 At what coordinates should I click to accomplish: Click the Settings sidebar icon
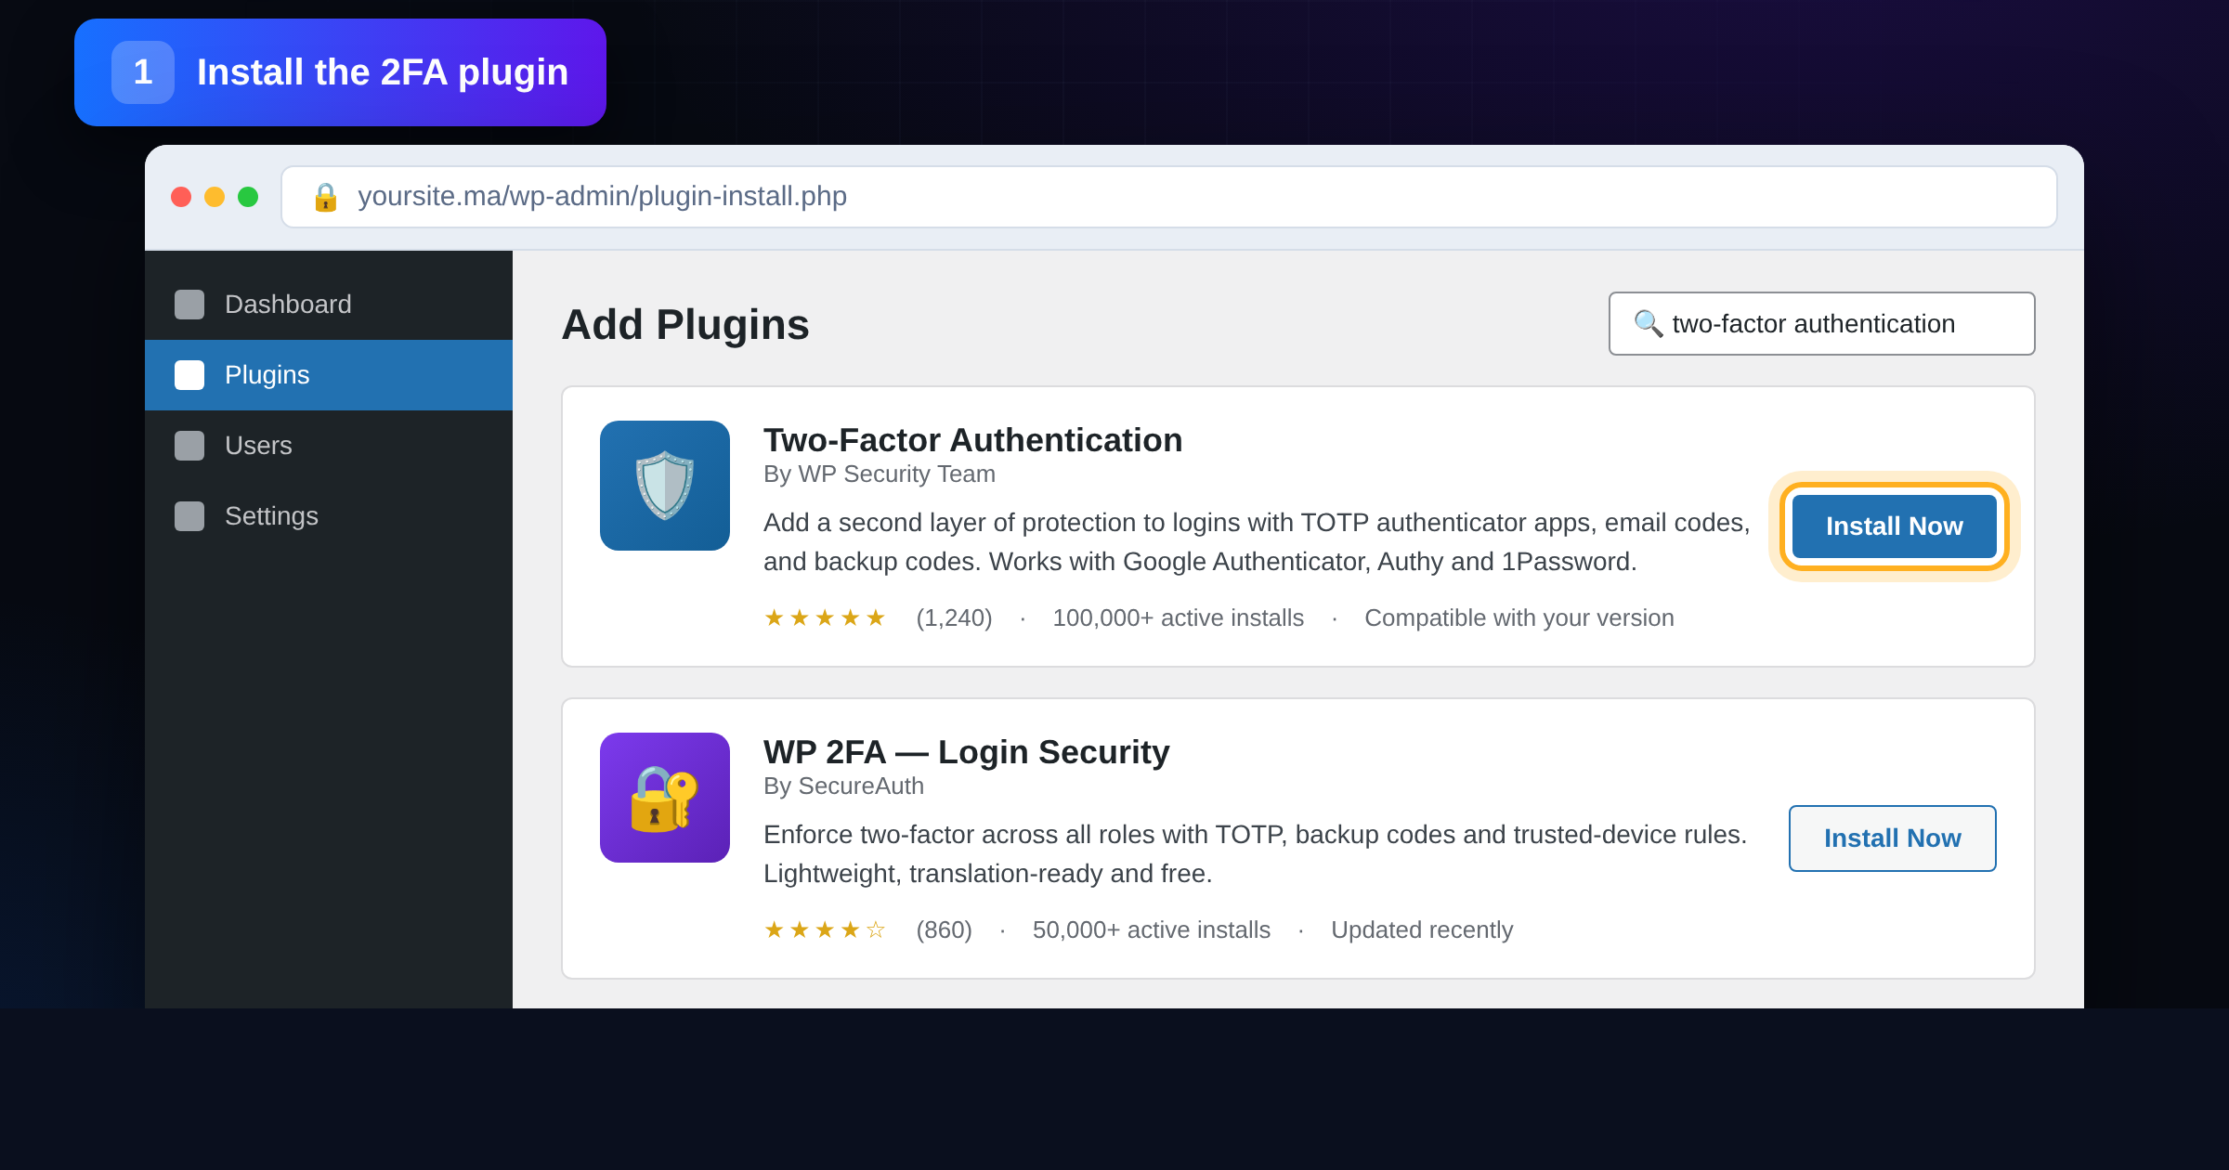click(x=189, y=516)
